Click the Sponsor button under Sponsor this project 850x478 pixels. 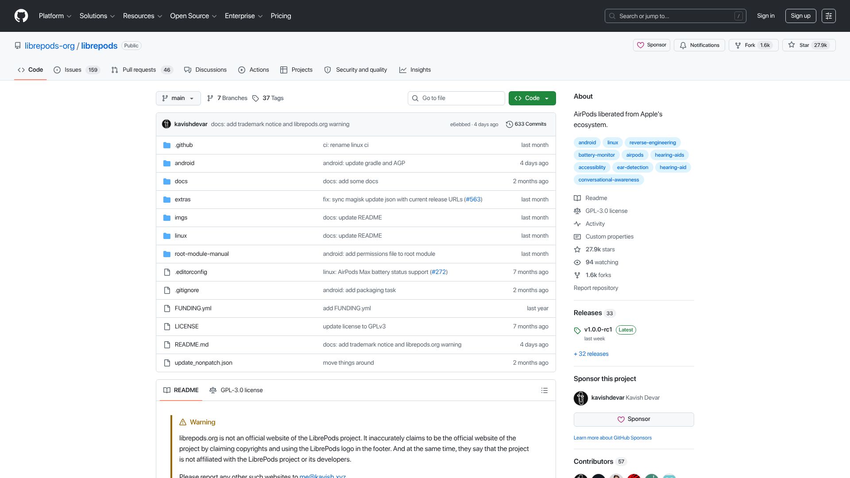(x=634, y=420)
